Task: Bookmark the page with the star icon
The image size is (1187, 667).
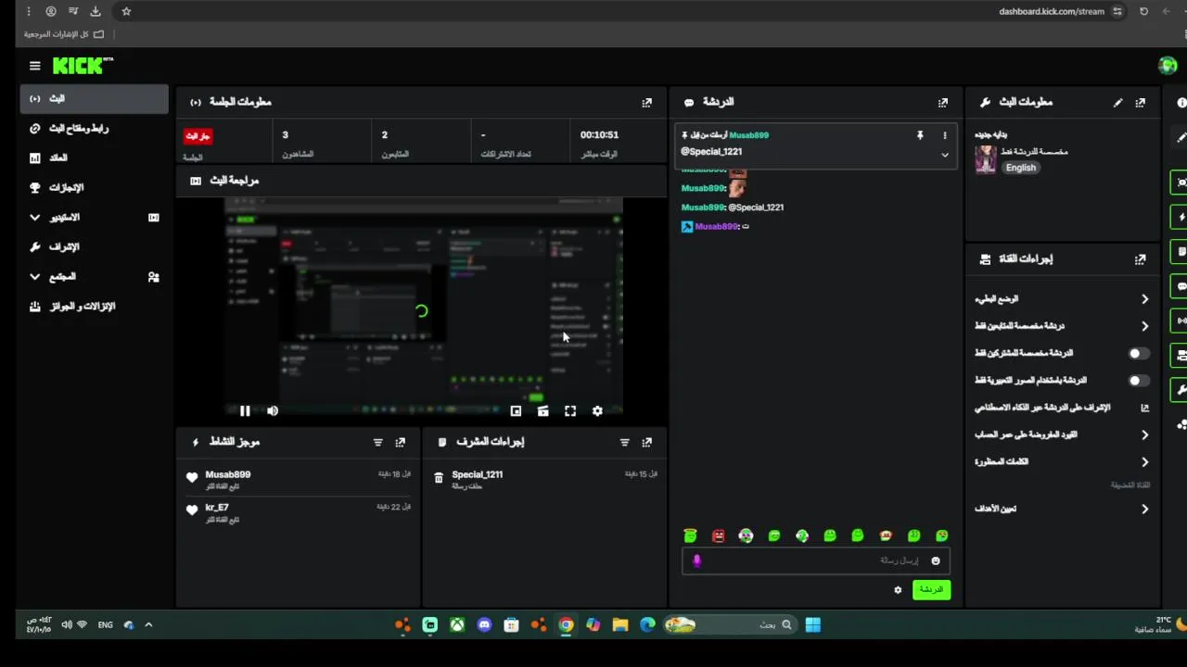Action: 126,12
